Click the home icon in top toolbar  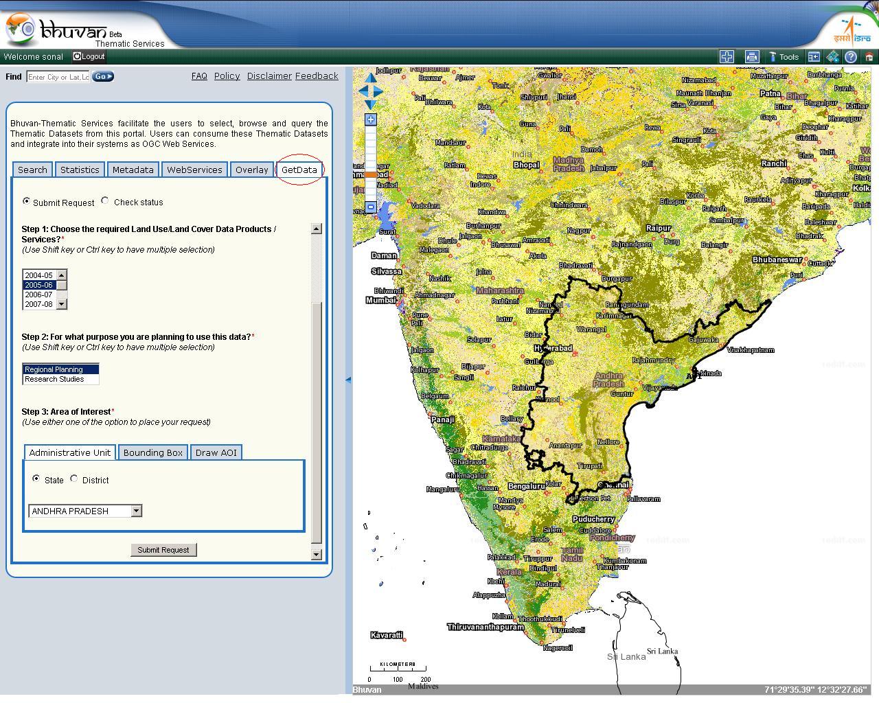point(869,57)
